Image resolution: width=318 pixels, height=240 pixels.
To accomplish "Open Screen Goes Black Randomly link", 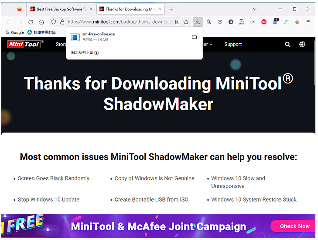I will 54,178.
